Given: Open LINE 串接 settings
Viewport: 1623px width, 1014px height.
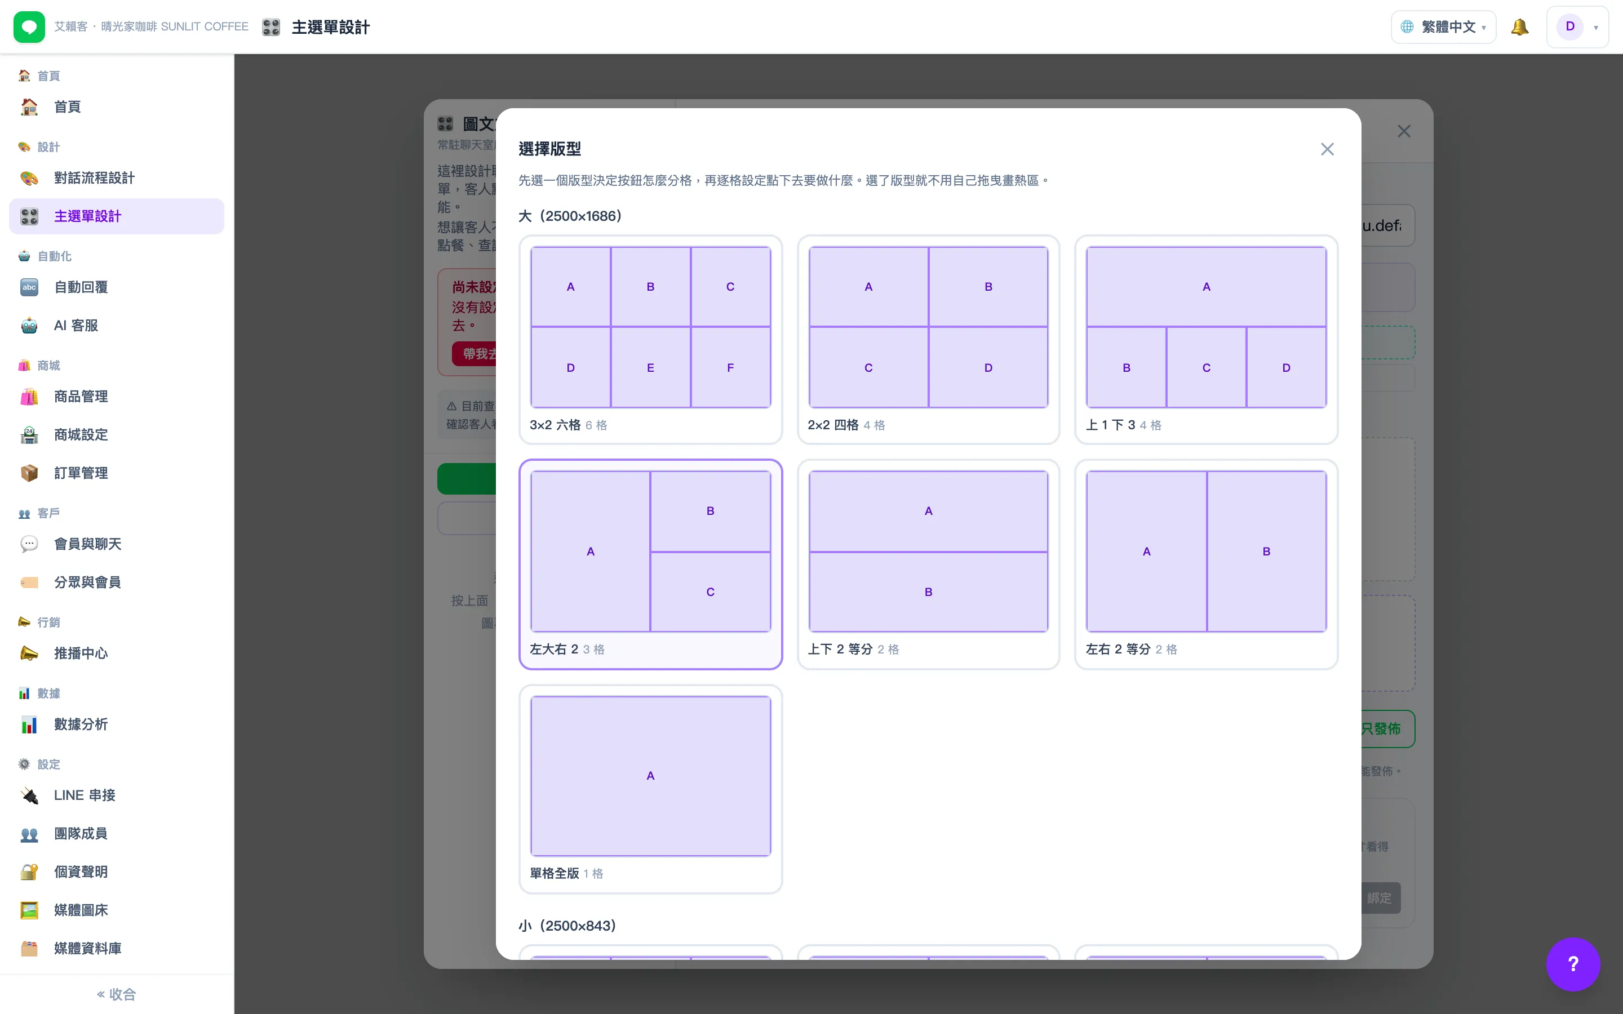Looking at the screenshot, I should coord(117,796).
